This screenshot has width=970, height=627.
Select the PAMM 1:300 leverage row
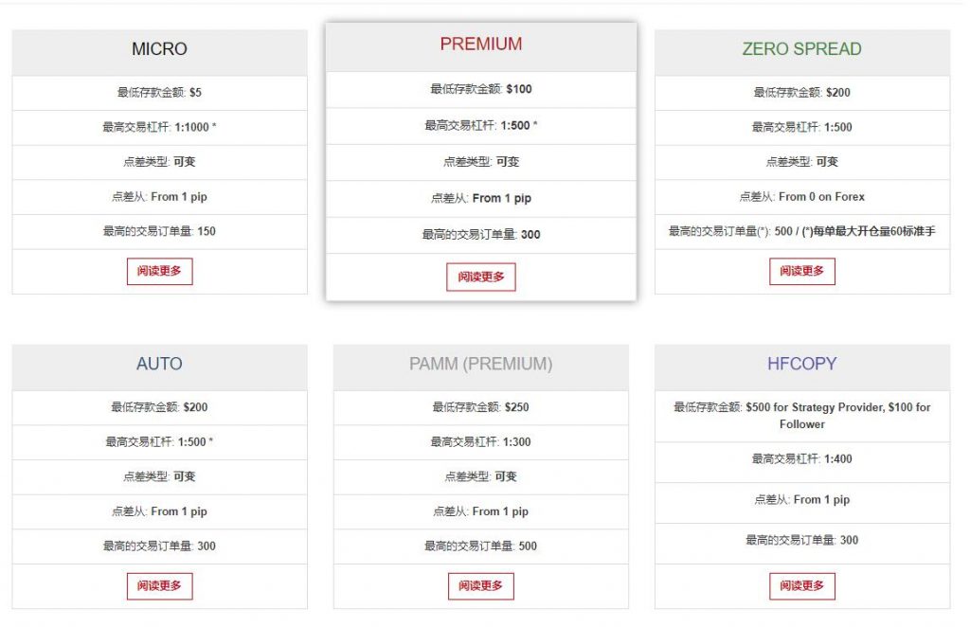(x=480, y=441)
